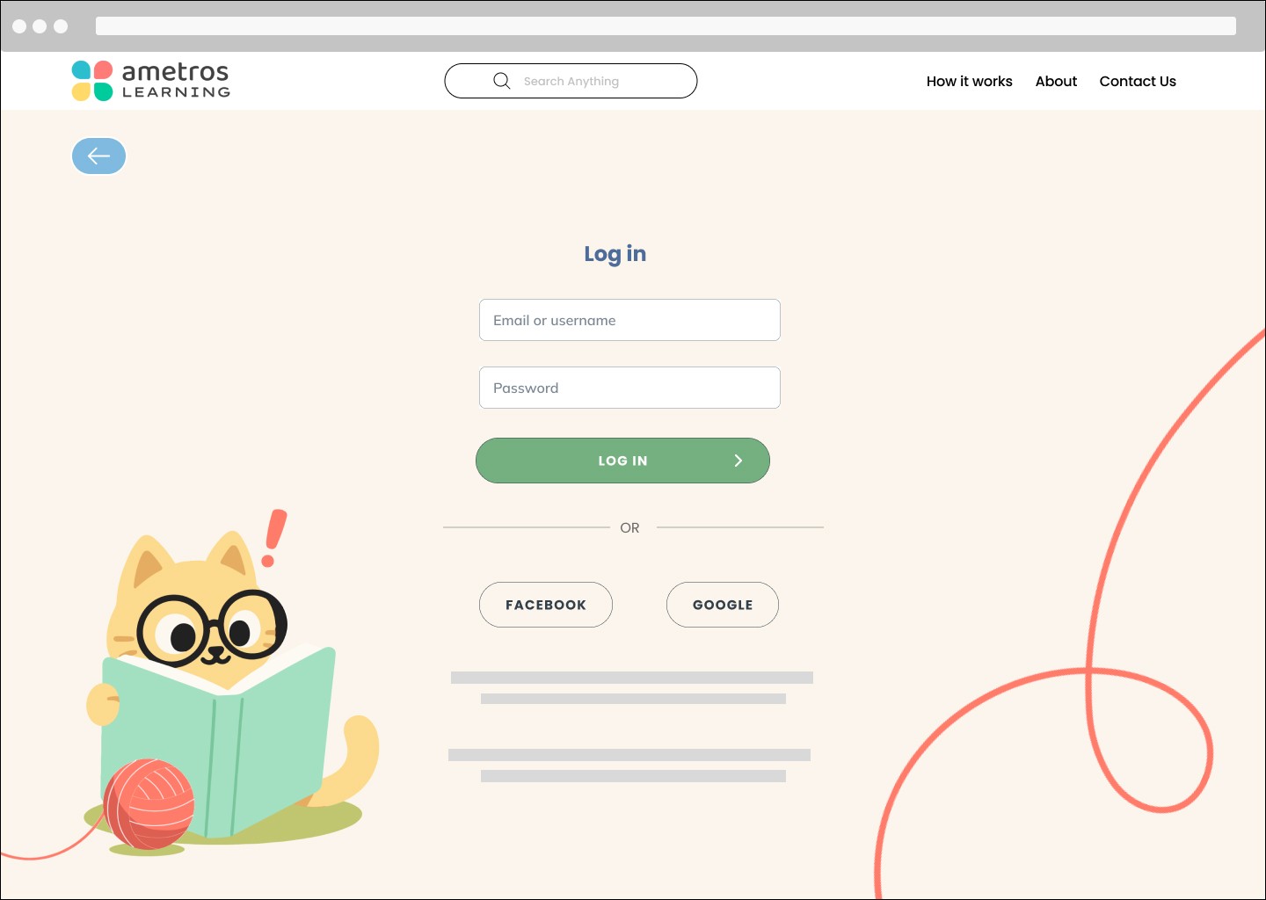Image resolution: width=1266 pixels, height=900 pixels.
Task: Click the red exclamation mark above cat
Action: tap(274, 538)
